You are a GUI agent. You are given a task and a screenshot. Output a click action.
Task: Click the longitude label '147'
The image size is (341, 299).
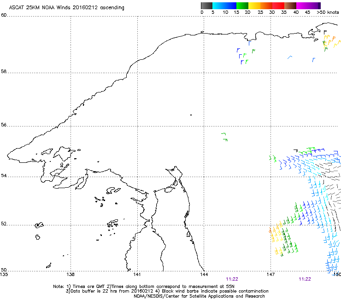(x=270, y=275)
